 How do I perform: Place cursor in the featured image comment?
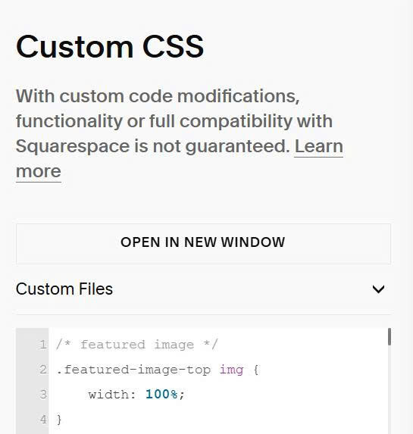pos(137,345)
